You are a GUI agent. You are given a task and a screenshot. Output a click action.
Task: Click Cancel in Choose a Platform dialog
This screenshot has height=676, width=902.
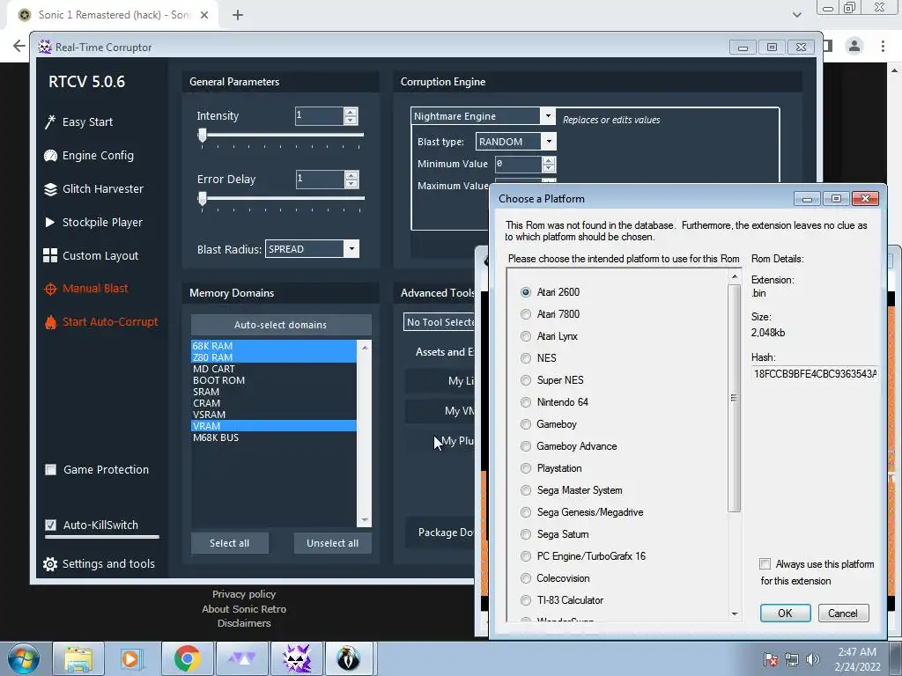(x=843, y=613)
